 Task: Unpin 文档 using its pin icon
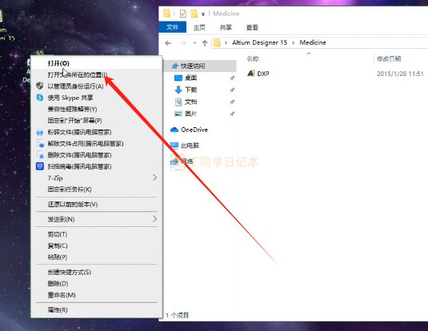(232, 102)
